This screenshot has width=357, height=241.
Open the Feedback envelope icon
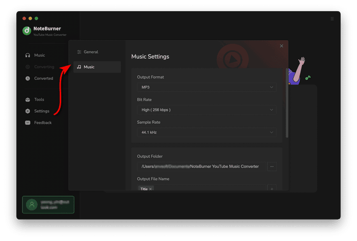click(x=28, y=123)
